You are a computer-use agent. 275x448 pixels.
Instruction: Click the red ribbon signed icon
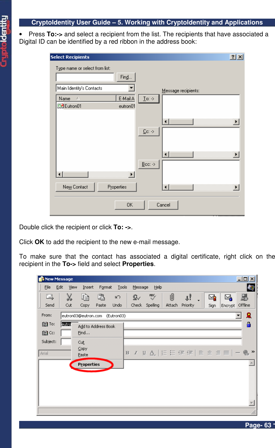[249, 316]
